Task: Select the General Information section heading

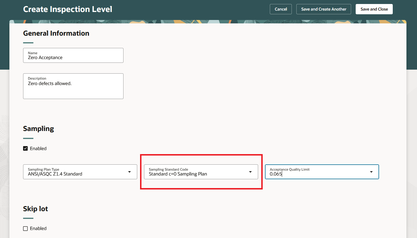Action: [x=56, y=33]
